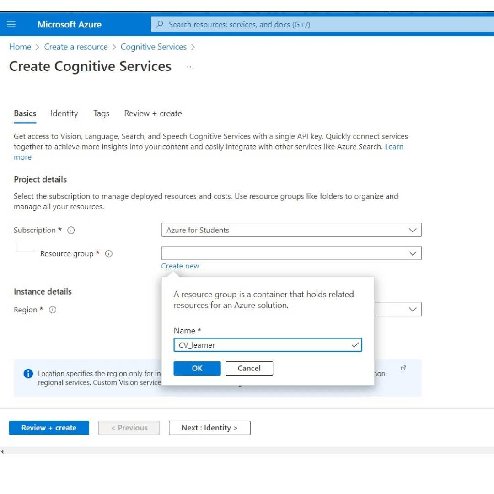The image size is (494, 494).
Task: Click the external link icon in the banner
Action: (403, 367)
